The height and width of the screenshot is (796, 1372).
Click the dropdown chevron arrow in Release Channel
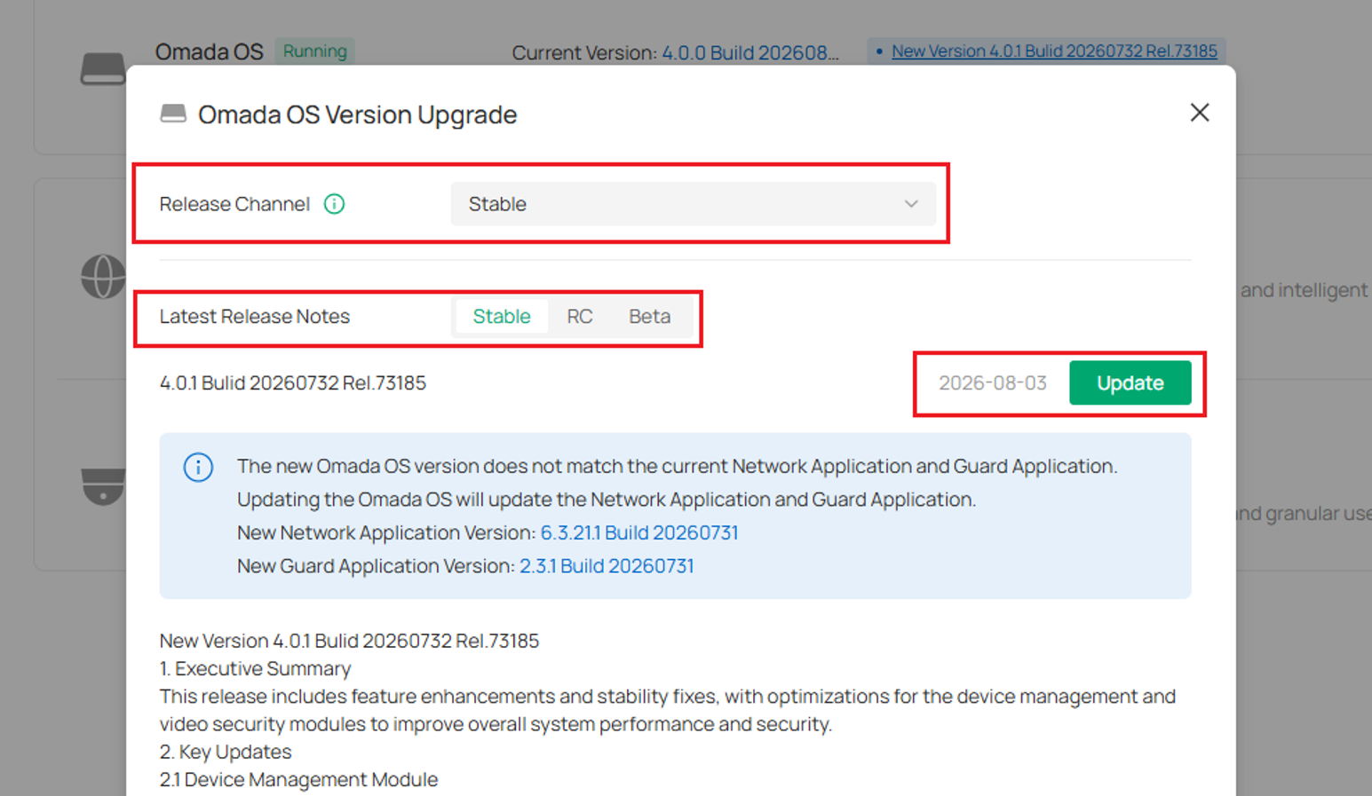(x=911, y=204)
